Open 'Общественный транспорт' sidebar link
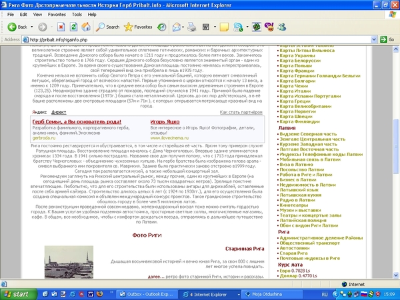The image size is (400, 300). click(310, 243)
